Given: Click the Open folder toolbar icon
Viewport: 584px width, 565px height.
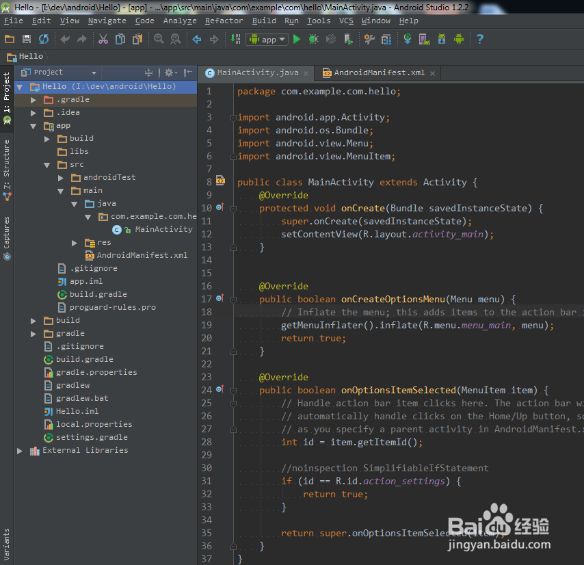Looking at the screenshot, I should 10,39.
